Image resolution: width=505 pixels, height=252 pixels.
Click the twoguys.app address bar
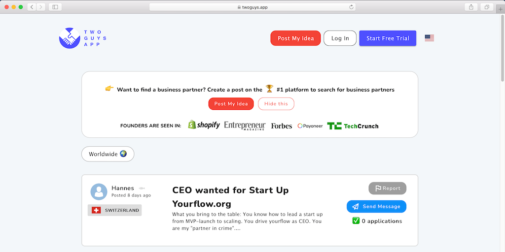tap(252, 7)
